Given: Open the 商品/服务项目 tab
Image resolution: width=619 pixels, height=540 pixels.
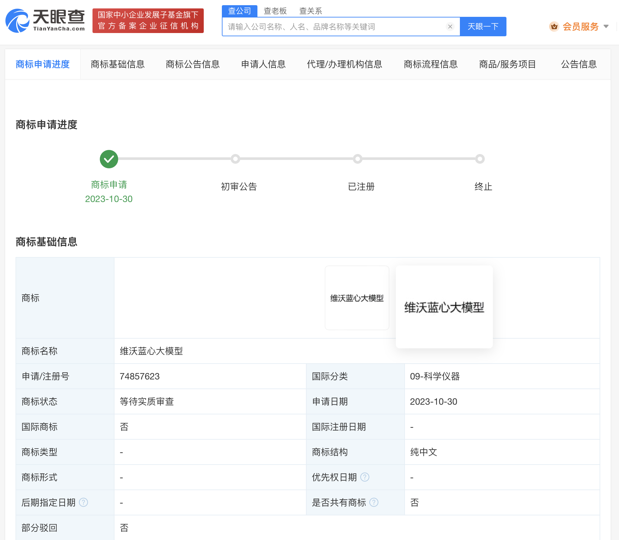Looking at the screenshot, I should 507,64.
